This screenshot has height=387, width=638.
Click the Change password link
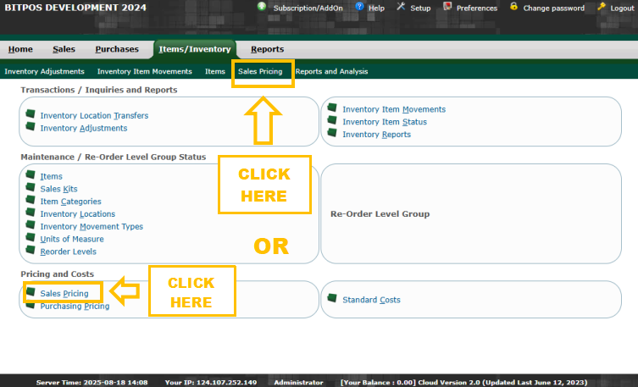(x=554, y=8)
